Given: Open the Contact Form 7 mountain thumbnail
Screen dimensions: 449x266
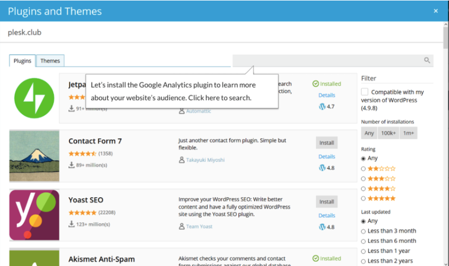Looking at the screenshot, I should click(x=34, y=156).
